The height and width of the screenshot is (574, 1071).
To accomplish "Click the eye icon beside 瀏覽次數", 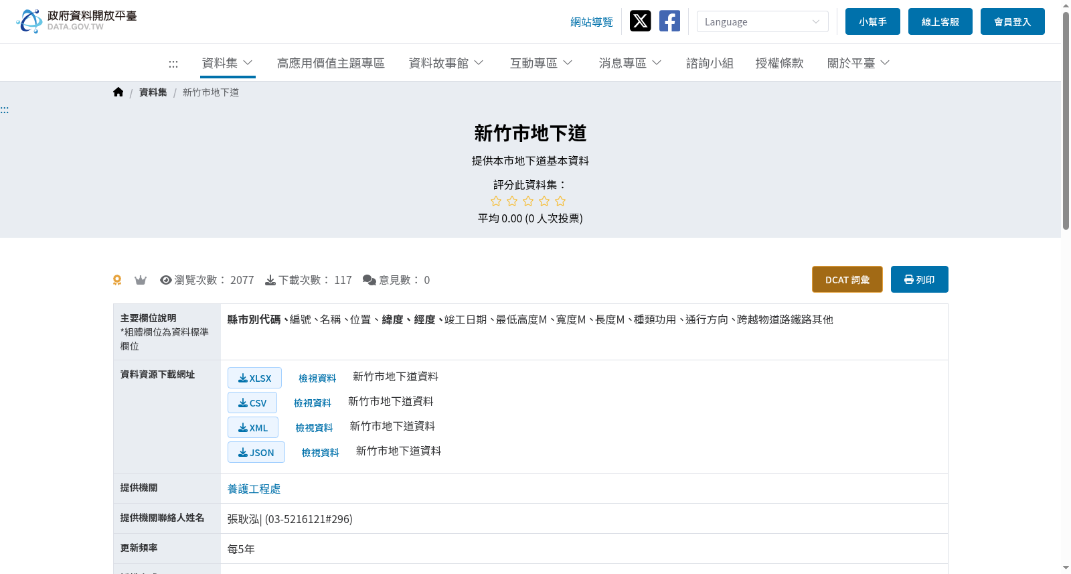I will click(x=166, y=280).
